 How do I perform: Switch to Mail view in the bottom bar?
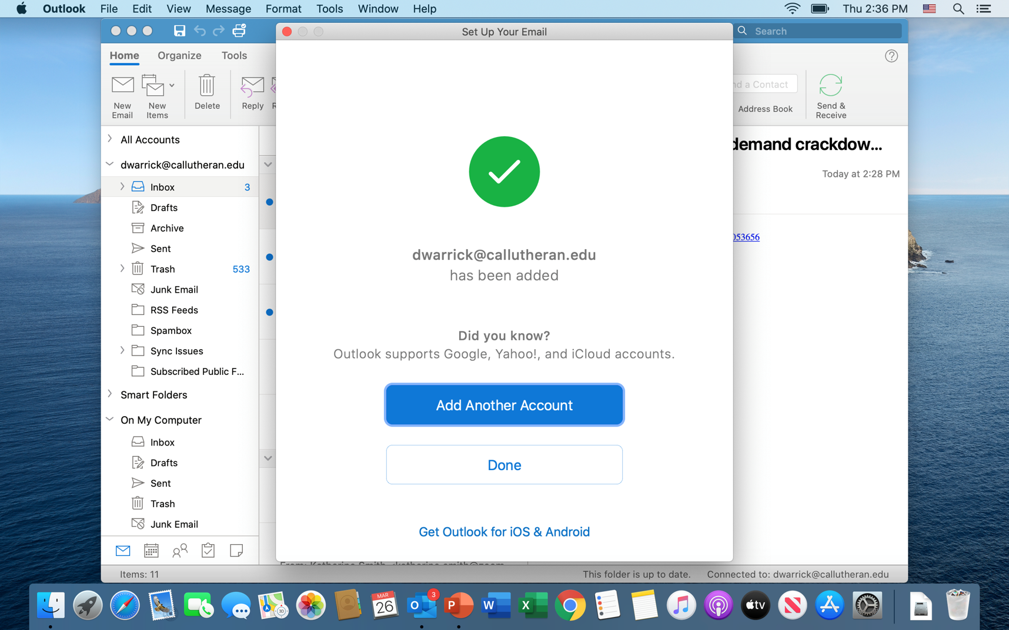point(123,551)
